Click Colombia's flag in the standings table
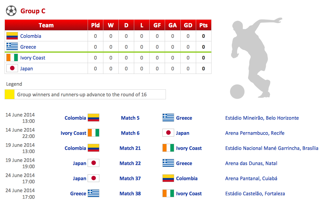Image resolution: width=324 pixels, height=204 pixels. point(12,36)
